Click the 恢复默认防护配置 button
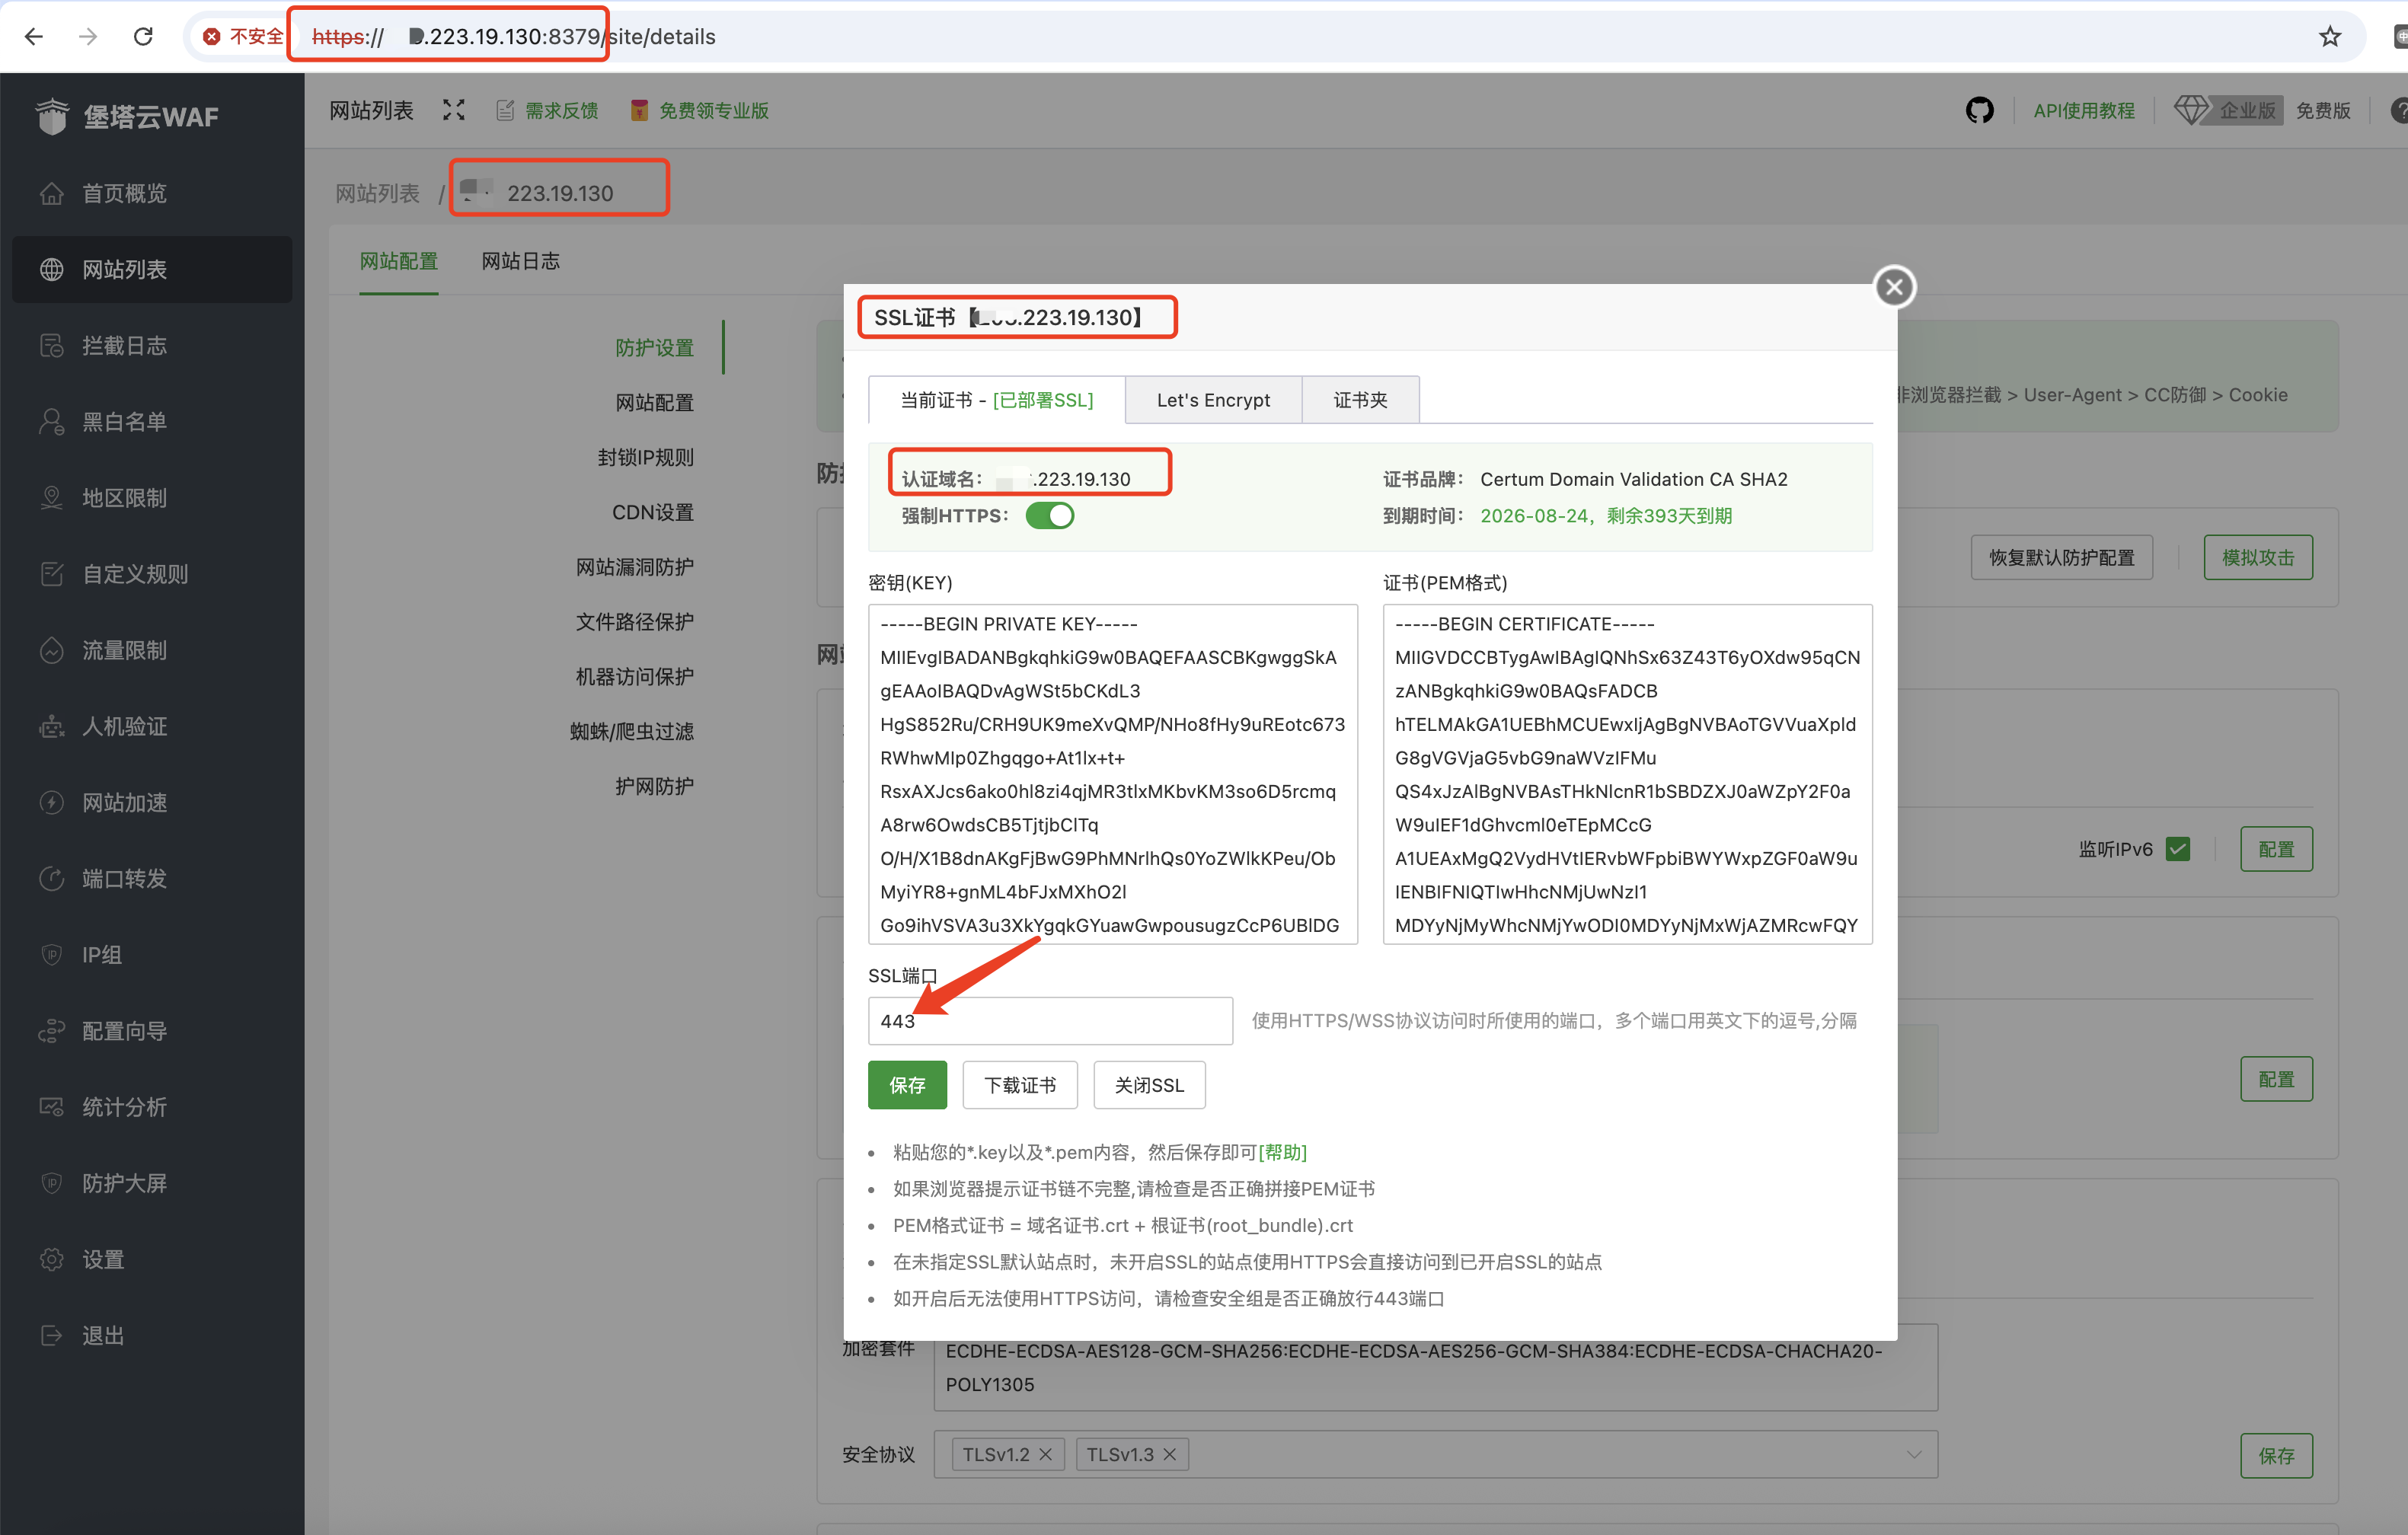Screen dimensions: 2408x1535 coord(2061,557)
